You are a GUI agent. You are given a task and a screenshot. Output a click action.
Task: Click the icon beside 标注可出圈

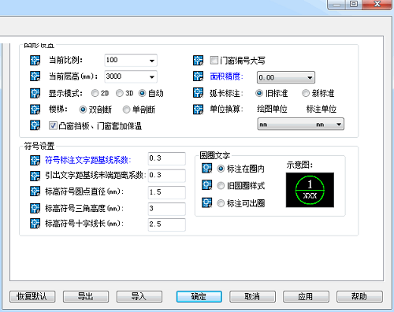(x=206, y=202)
